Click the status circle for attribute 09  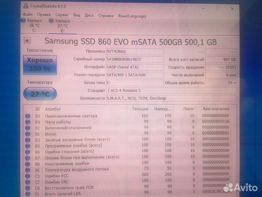click(28, 122)
